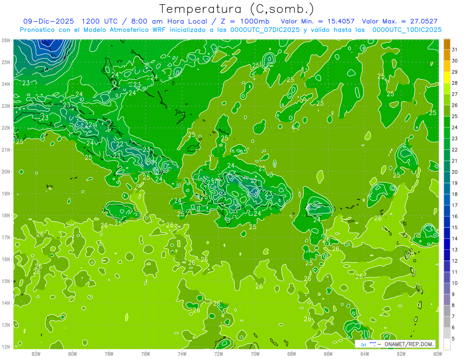
Task: Click the color scale label 18
Action: [455, 194]
